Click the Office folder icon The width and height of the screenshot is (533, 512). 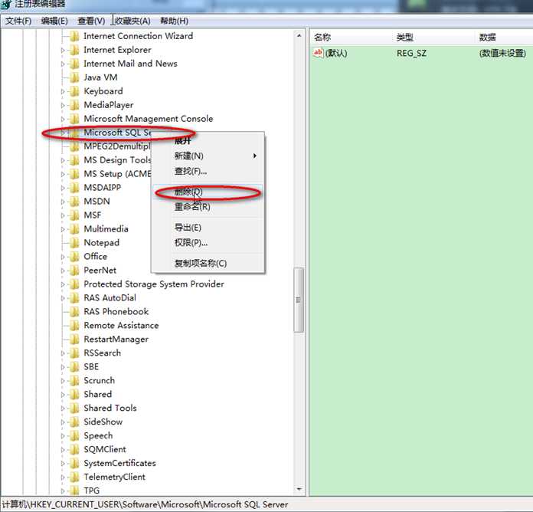[74, 257]
